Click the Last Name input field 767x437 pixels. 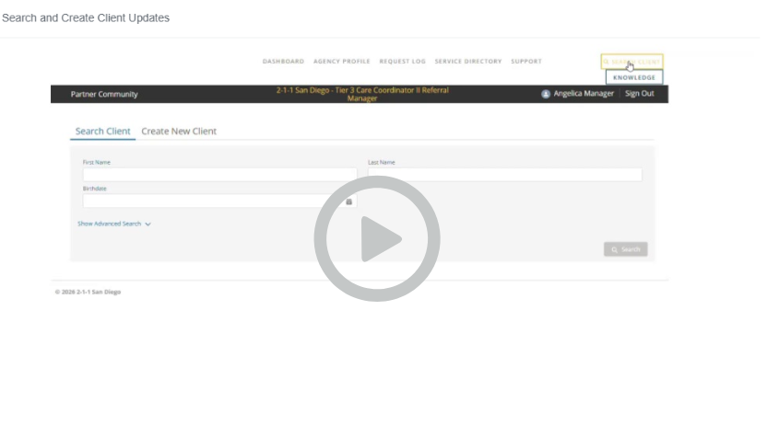(x=505, y=175)
